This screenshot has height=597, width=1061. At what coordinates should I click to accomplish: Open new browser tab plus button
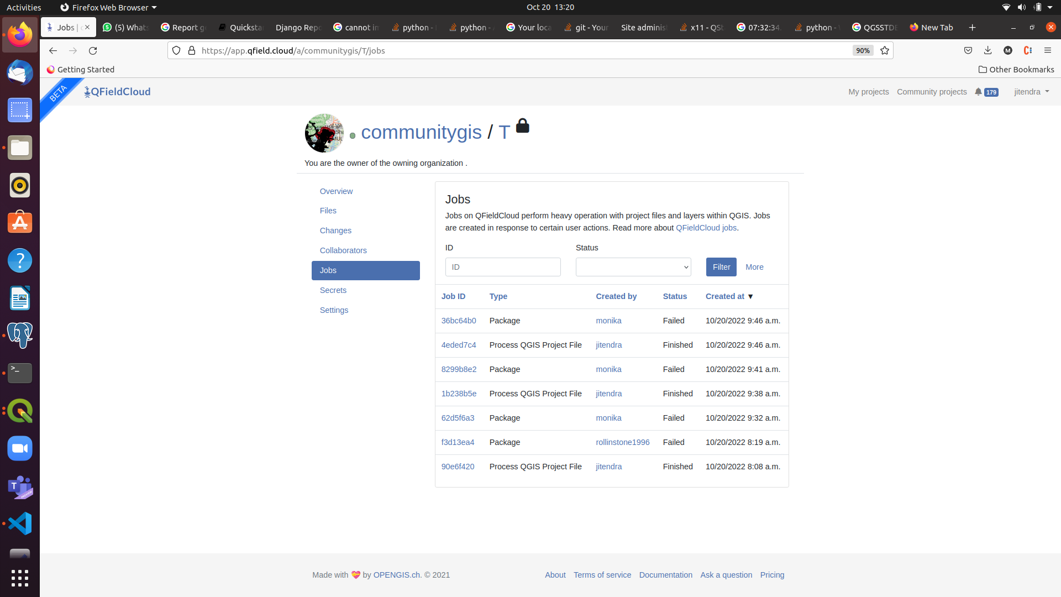(x=972, y=27)
